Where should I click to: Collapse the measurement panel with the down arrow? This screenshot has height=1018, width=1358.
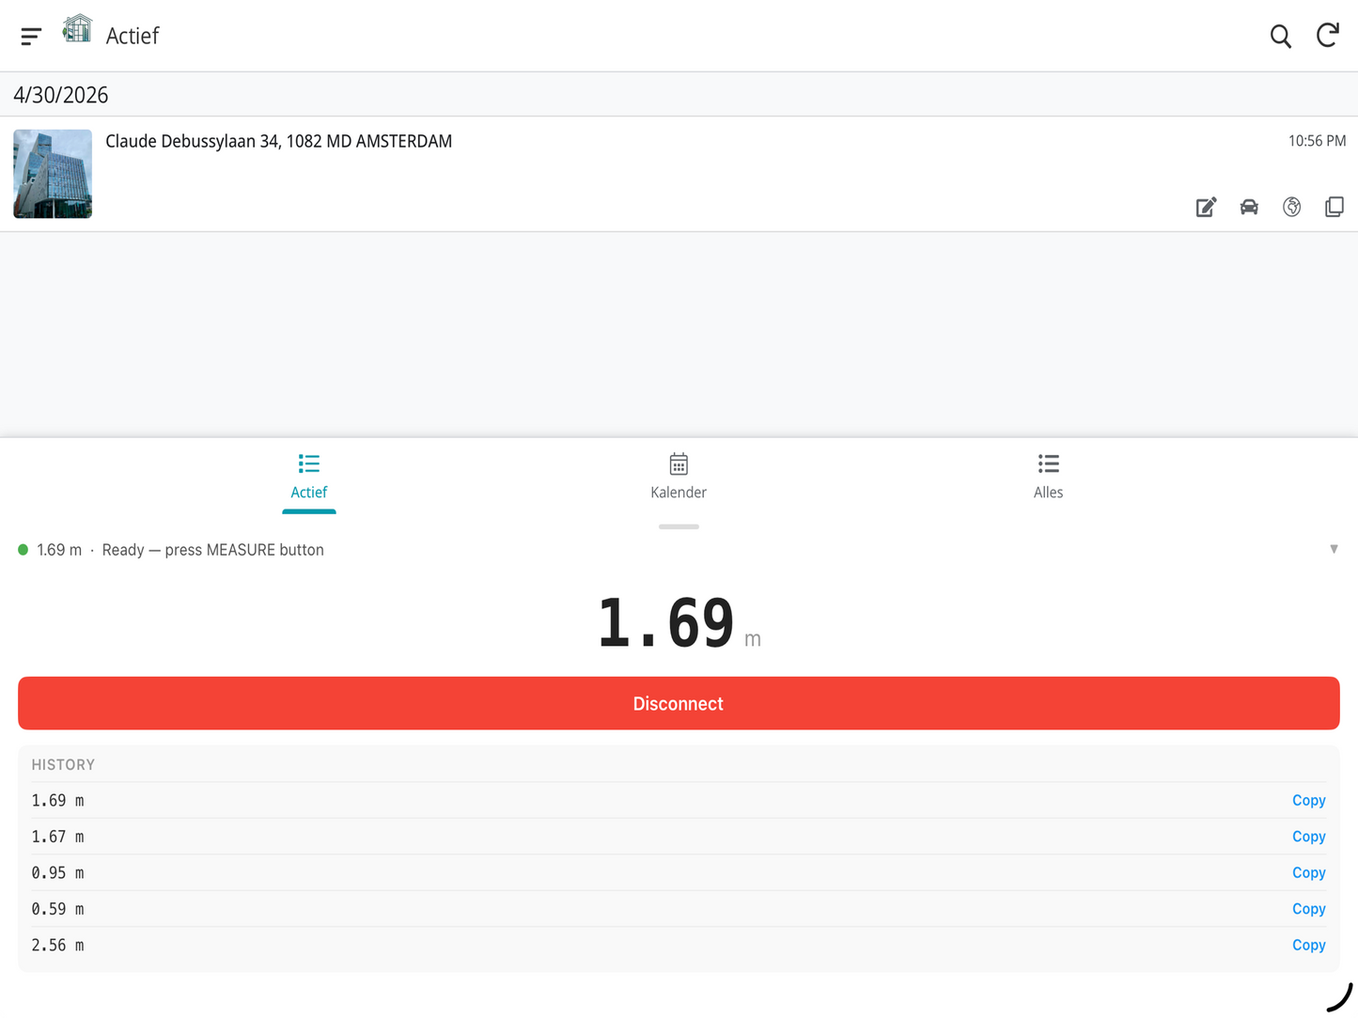1334,549
